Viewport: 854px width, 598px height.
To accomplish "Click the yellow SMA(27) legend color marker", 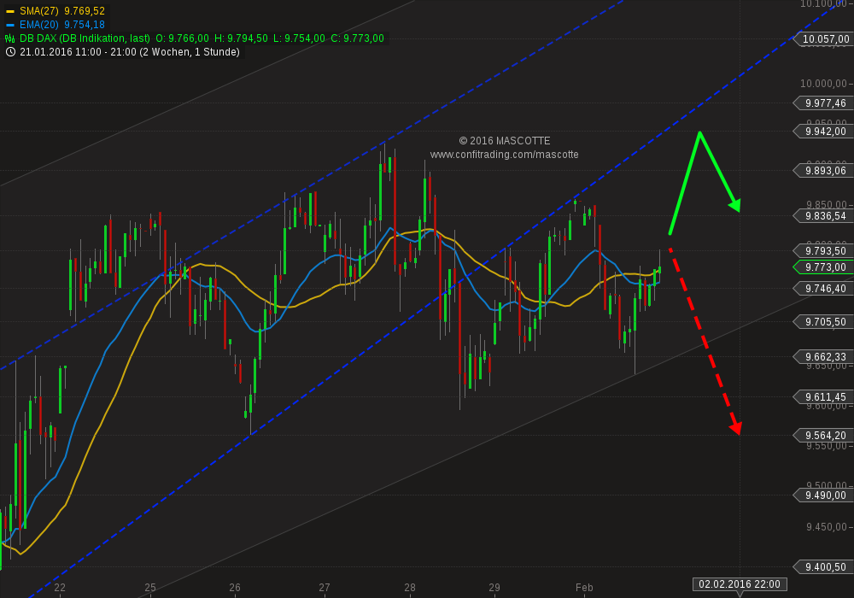I will pos(10,11).
